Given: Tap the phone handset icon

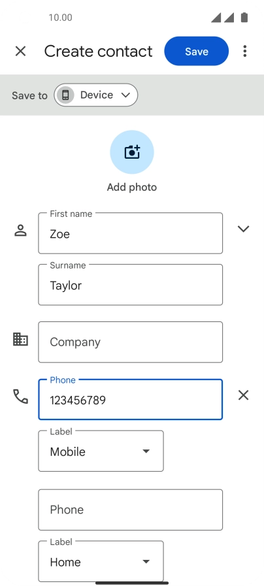Looking at the screenshot, I should [20, 397].
